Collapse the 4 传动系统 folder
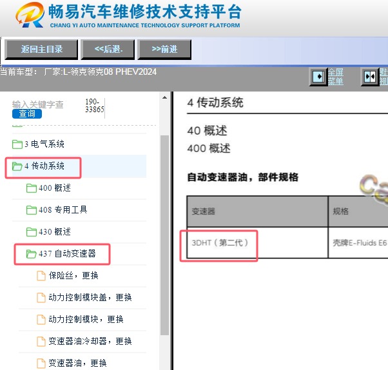388x370 pixels. [44, 166]
